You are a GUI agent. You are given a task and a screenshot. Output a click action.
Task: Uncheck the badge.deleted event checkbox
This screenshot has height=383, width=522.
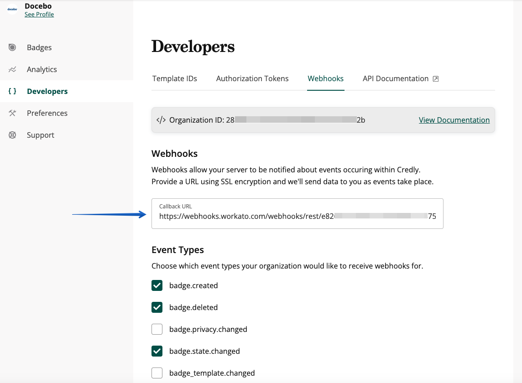pyautogui.click(x=157, y=307)
